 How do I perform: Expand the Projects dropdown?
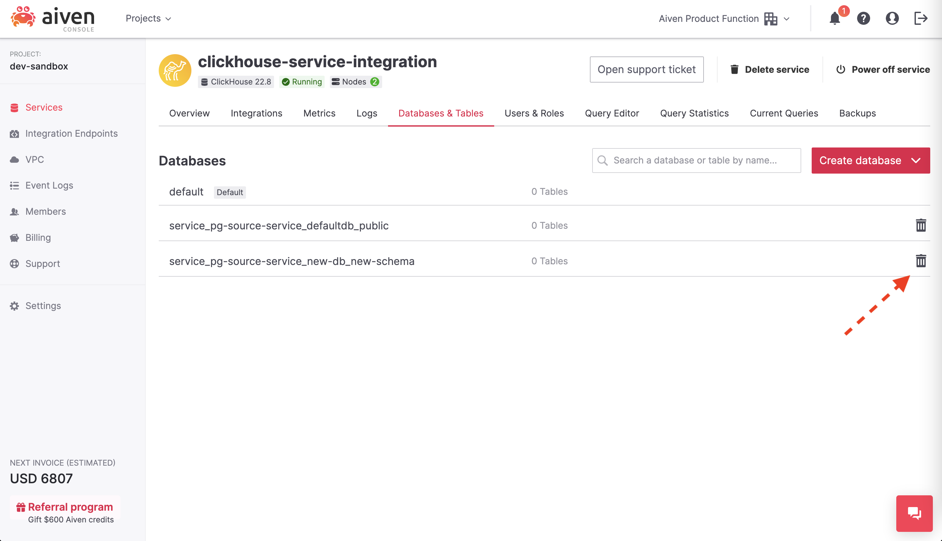[x=148, y=18]
